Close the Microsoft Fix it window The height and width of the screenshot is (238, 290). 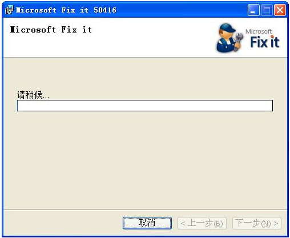coord(280,10)
